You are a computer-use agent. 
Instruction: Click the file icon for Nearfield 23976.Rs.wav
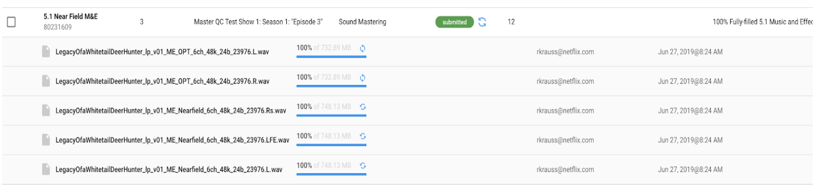(46, 111)
